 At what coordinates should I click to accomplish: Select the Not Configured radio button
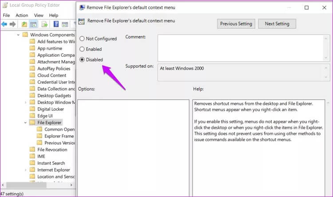(82, 39)
